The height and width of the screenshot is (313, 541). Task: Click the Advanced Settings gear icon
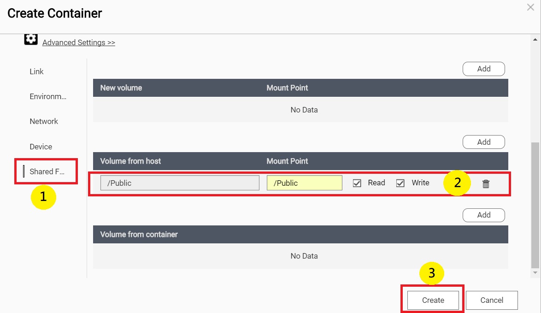(31, 39)
